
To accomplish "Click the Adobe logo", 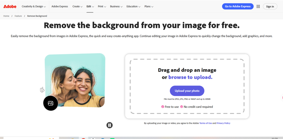I will point(10,6).
